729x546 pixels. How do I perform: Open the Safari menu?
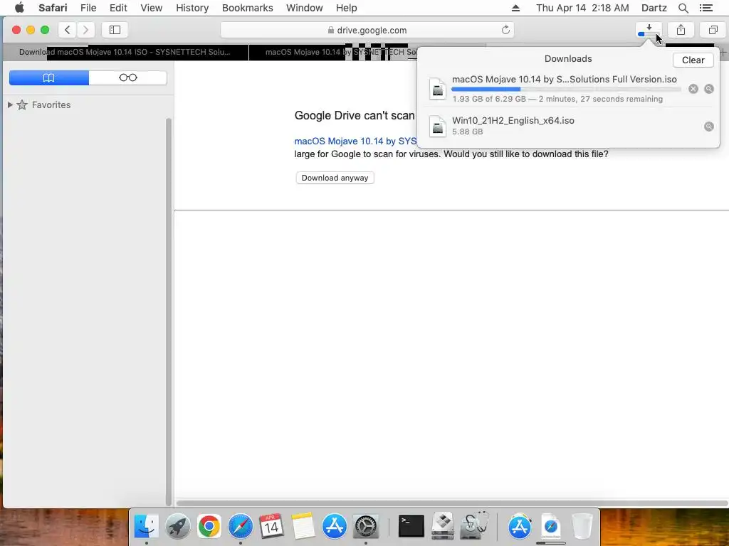53,8
